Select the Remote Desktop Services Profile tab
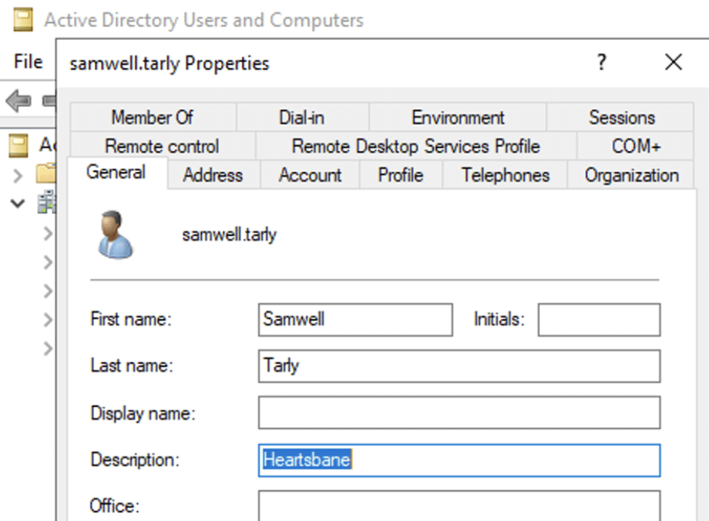 [x=415, y=146]
